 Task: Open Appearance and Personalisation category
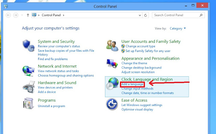click(x=151, y=58)
